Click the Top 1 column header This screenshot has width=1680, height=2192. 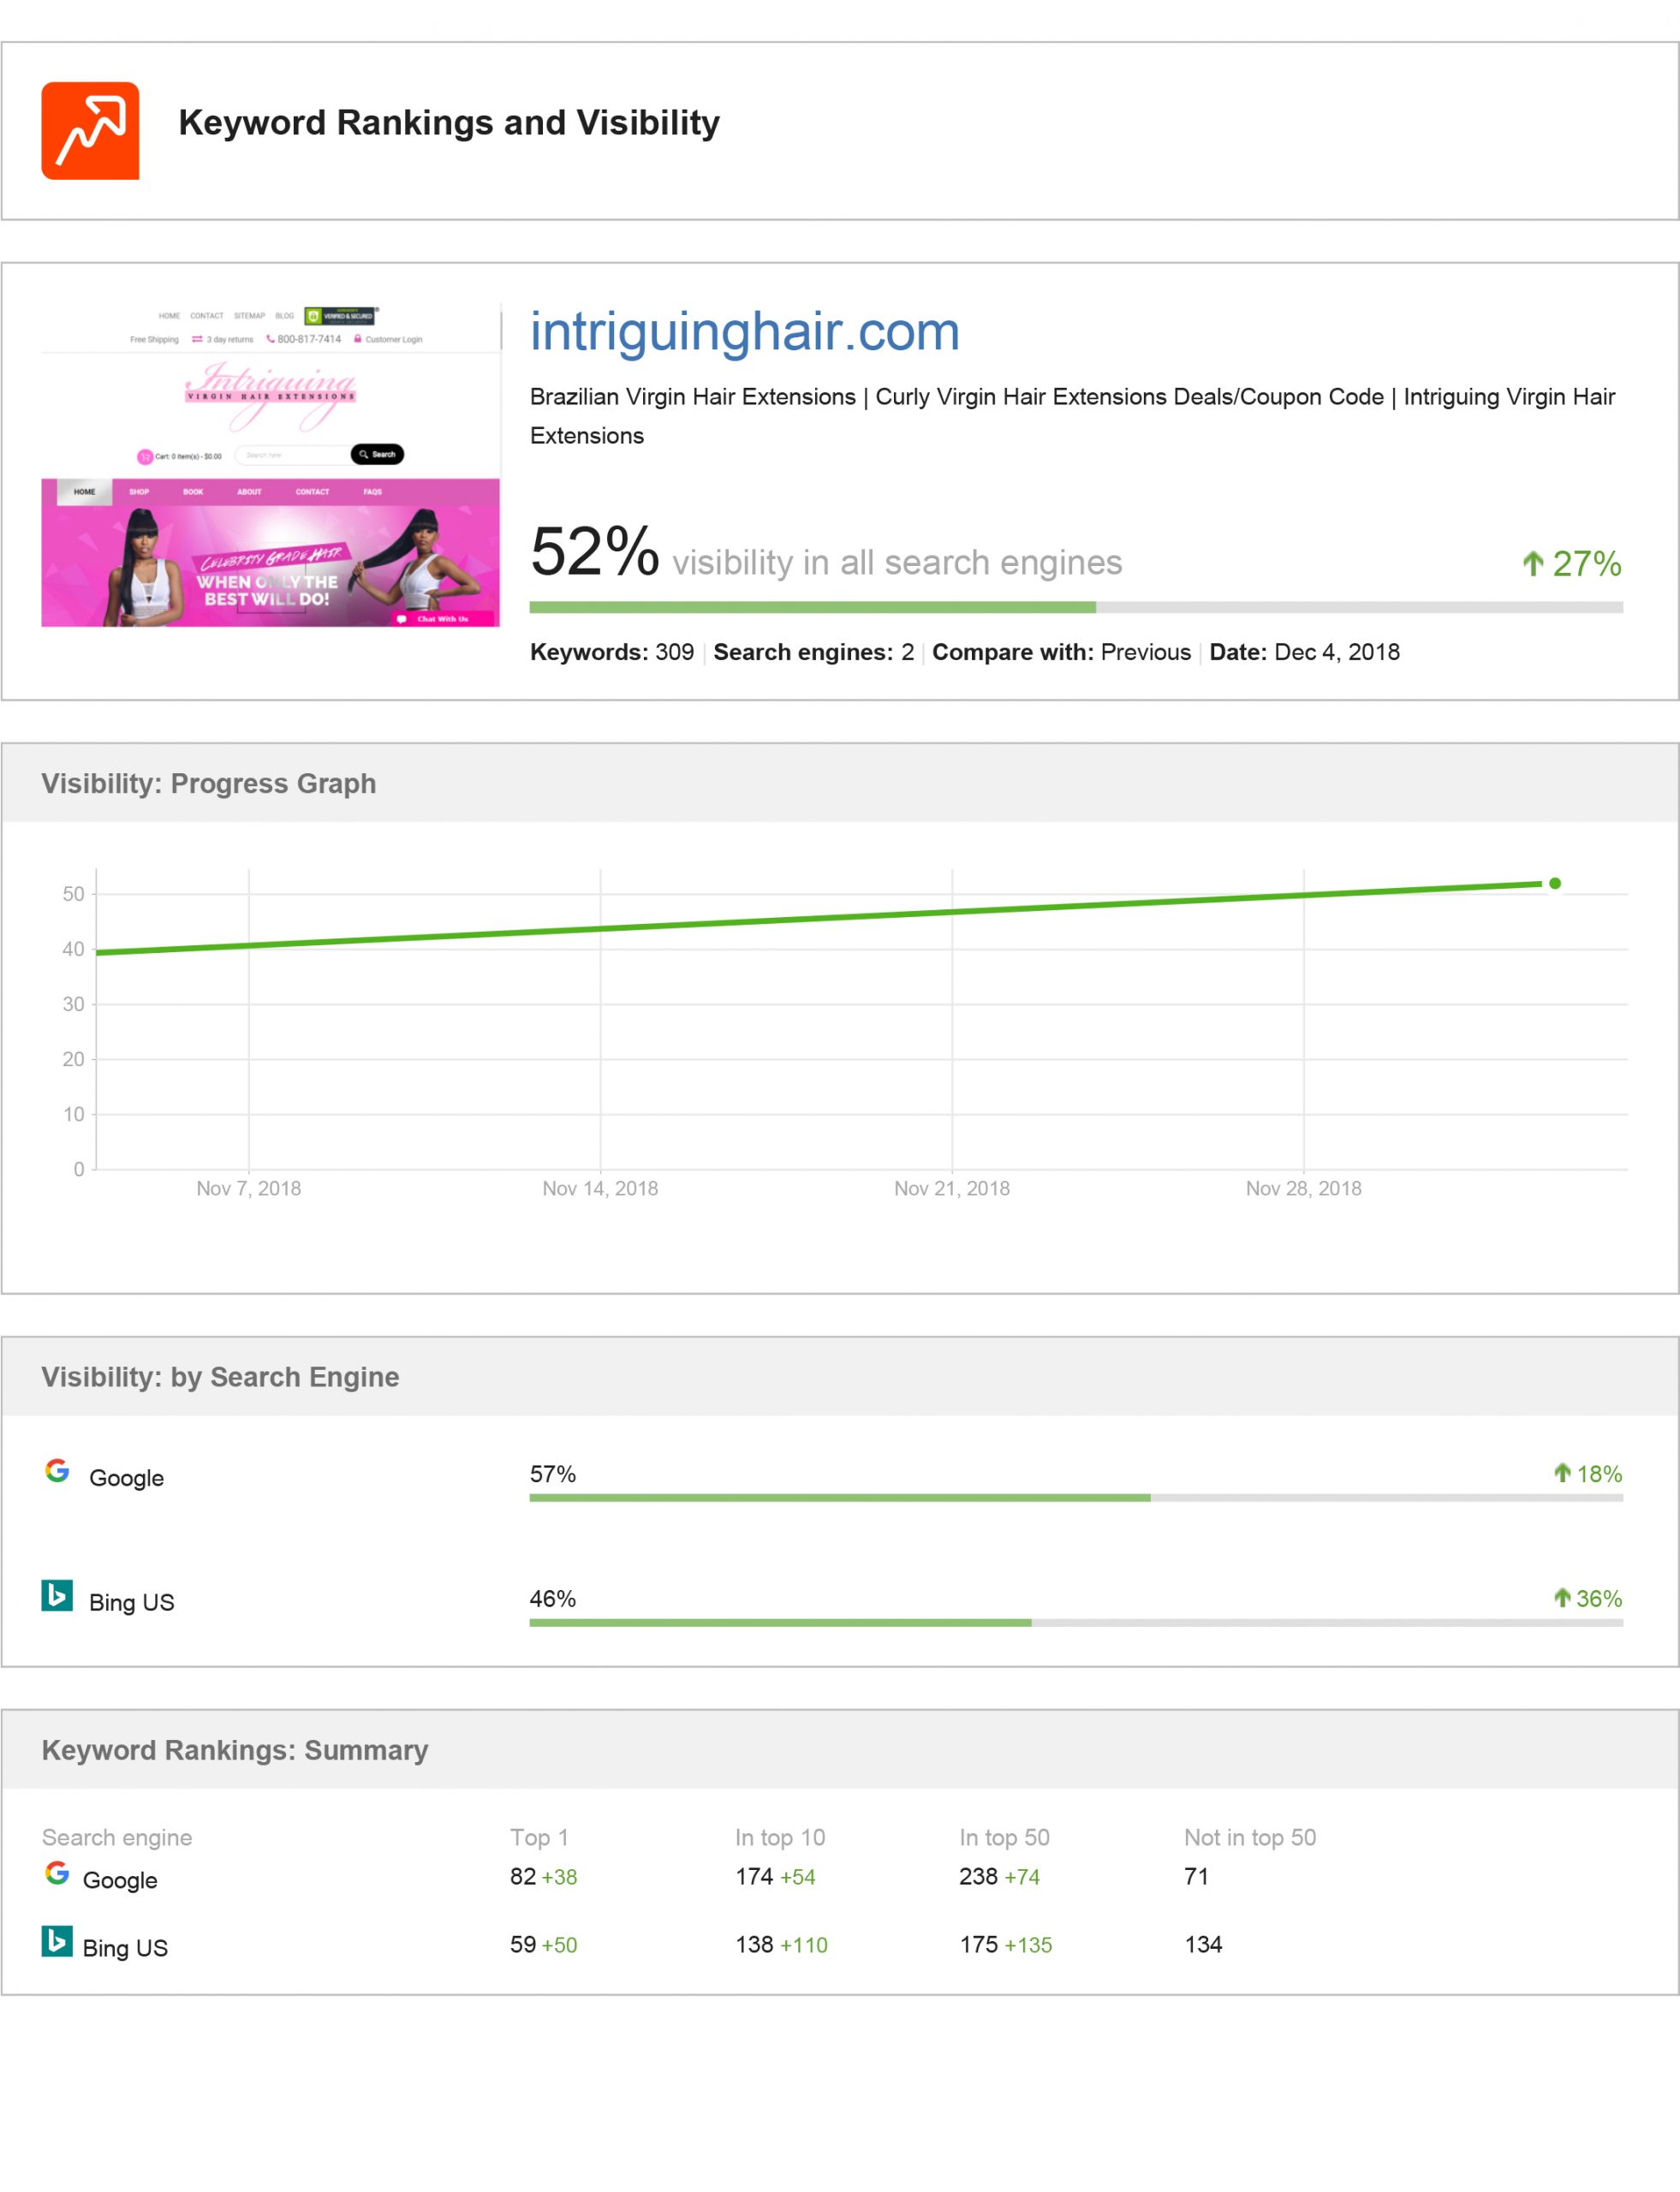539,1838
